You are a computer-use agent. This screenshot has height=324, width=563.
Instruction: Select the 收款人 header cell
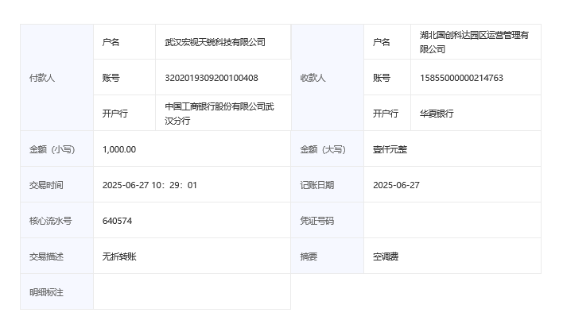point(313,78)
